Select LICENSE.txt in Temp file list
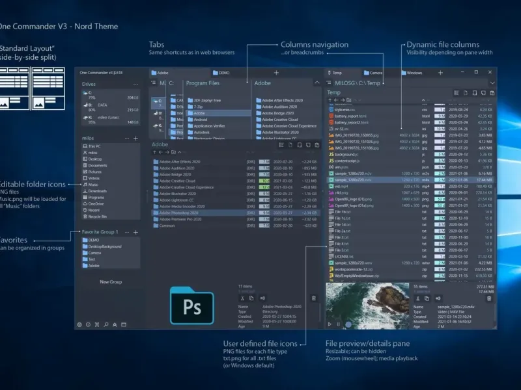521x390 pixels. pos(411,257)
